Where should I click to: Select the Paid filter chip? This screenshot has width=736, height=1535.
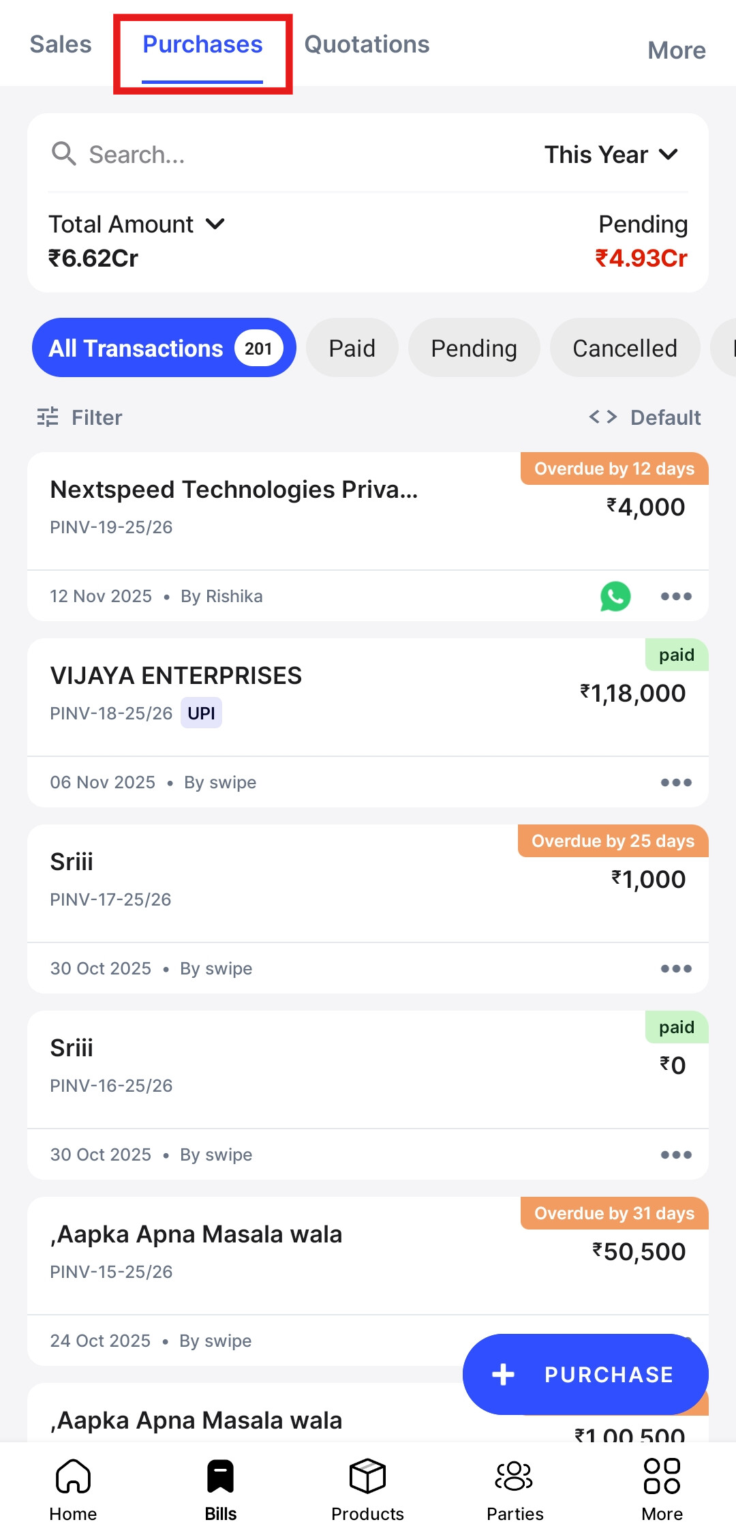pyautogui.click(x=352, y=348)
